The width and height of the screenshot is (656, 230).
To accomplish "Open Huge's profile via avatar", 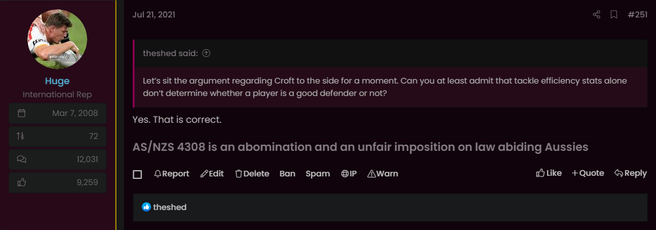I will click(x=57, y=39).
